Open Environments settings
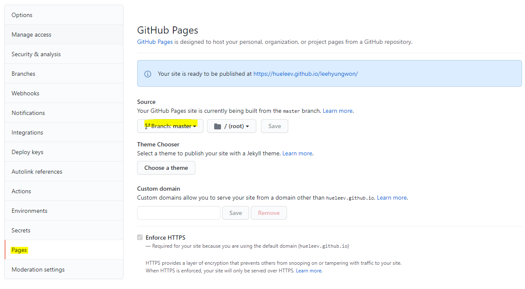 coord(64,211)
